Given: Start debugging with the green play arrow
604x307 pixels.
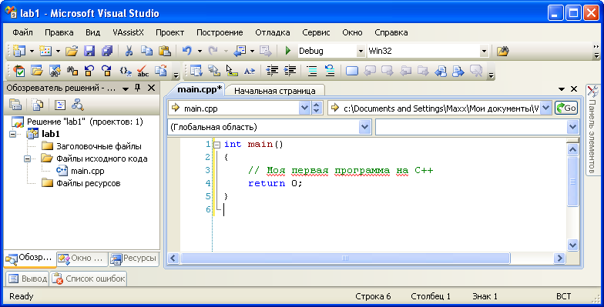Looking at the screenshot, I should pos(287,51).
